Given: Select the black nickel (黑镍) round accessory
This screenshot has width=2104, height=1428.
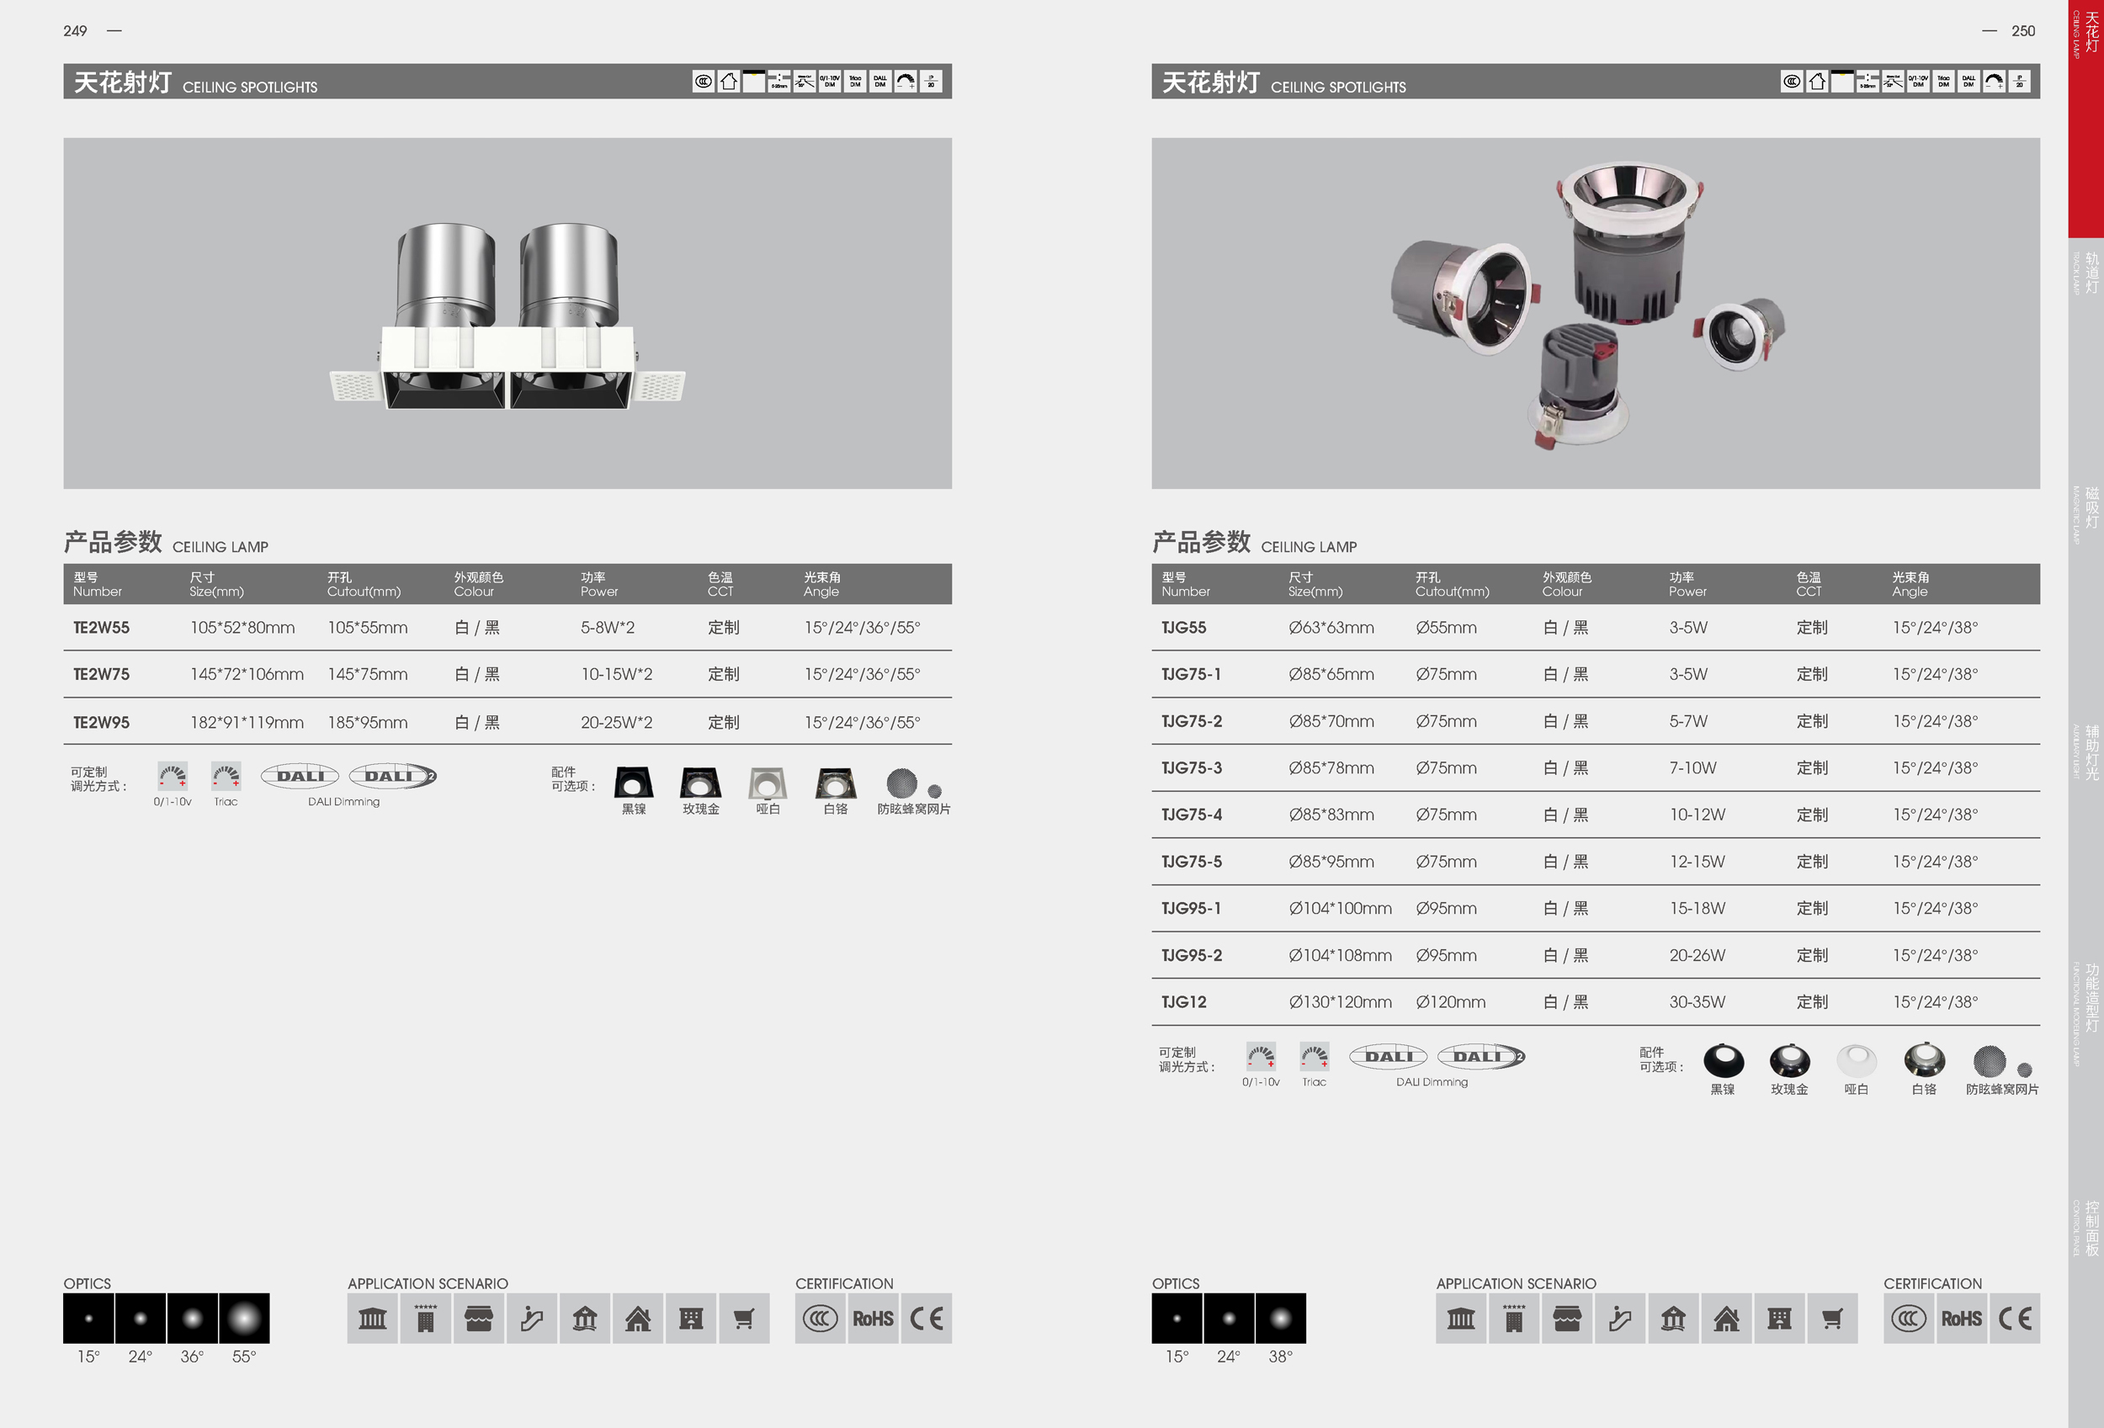Looking at the screenshot, I should point(1723,1060).
